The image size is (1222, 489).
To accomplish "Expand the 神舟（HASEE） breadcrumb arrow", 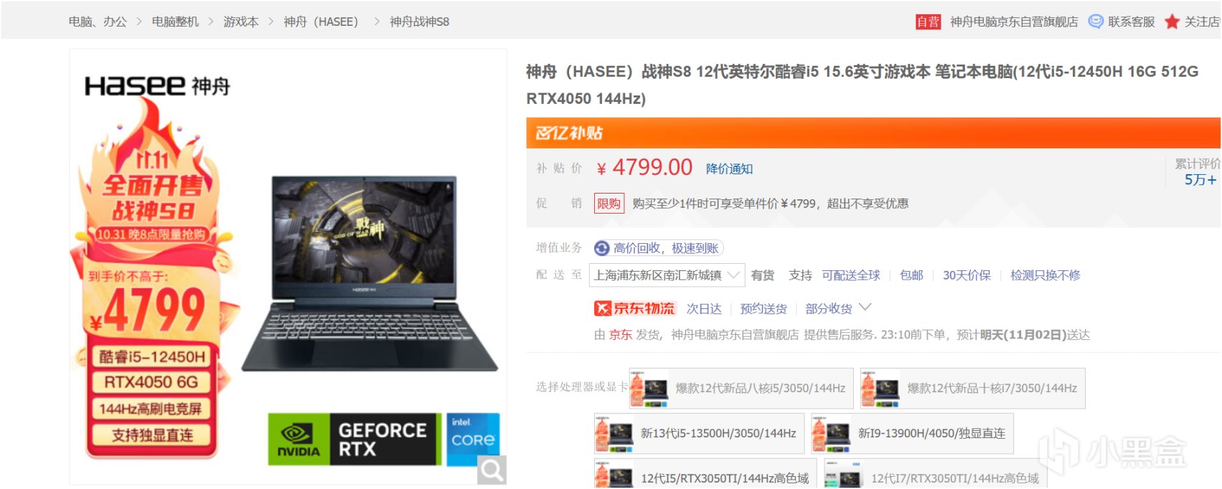I will pos(377,22).
